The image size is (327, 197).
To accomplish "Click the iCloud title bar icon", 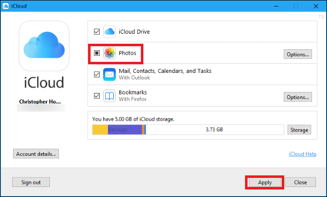I will point(6,6).
